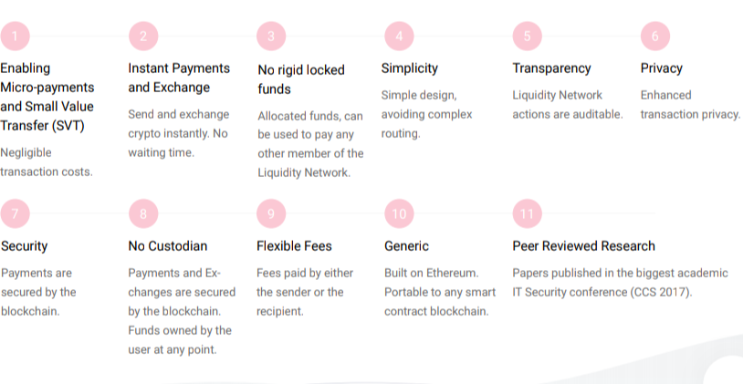The width and height of the screenshot is (743, 384).
Task: Select the number 6 badge above Privacy
Action: [654, 36]
